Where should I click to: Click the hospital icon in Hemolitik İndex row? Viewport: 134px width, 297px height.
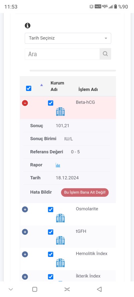pyautogui.click(x=60, y=263)
